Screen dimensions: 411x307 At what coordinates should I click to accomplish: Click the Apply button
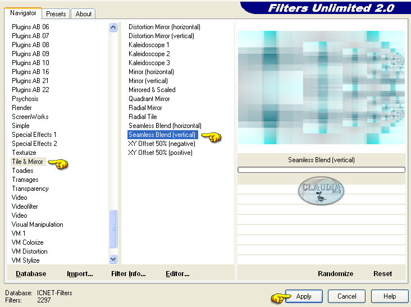pos(304,296)
